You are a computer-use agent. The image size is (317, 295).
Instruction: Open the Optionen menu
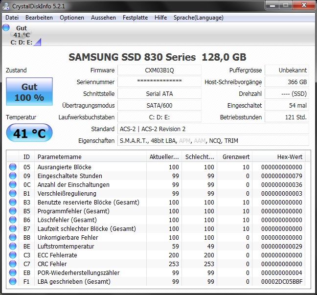coord(72,18)
